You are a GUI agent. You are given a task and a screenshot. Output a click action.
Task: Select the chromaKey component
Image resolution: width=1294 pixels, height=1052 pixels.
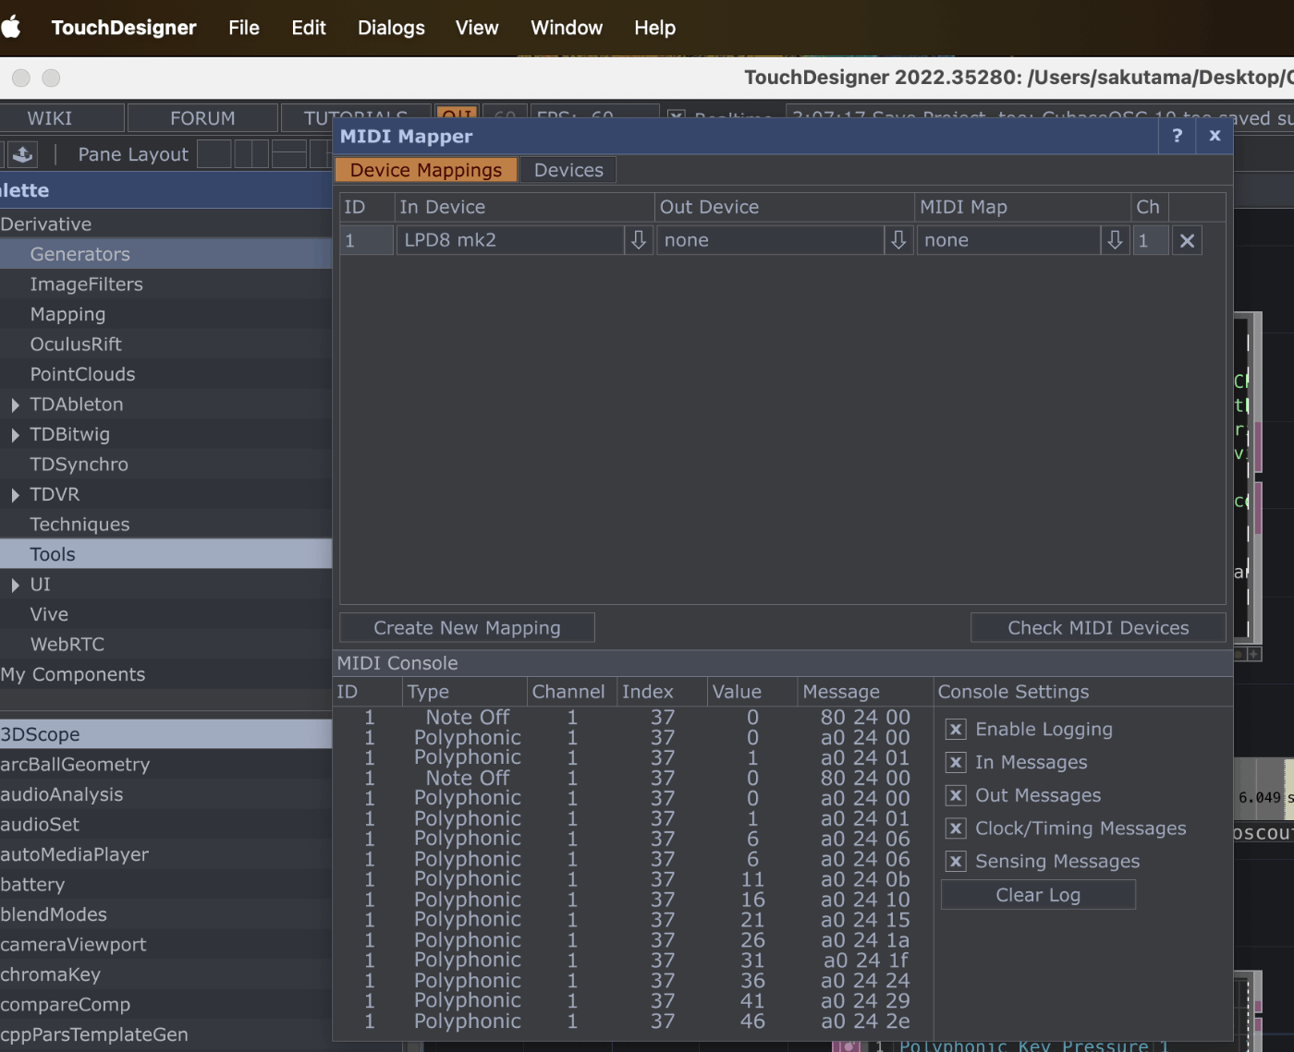165,974
